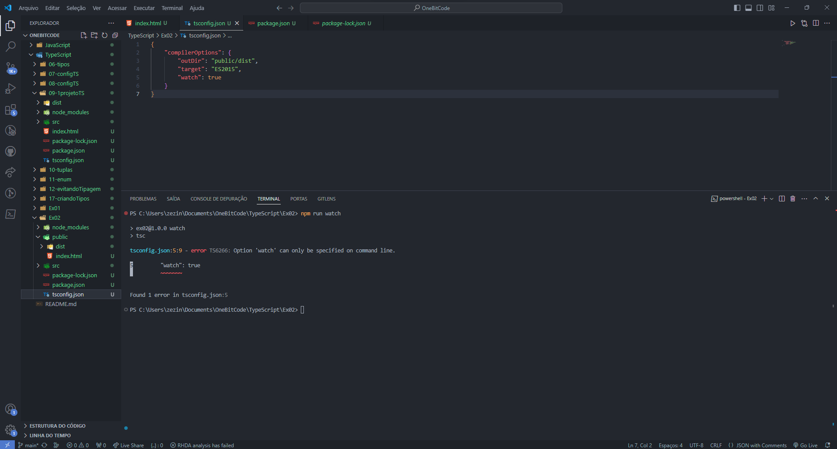Image resolution: width=837 pixels, height=449 pixels.
Task: Maximize the terminal panel size
Action: [x=816, y=199]
